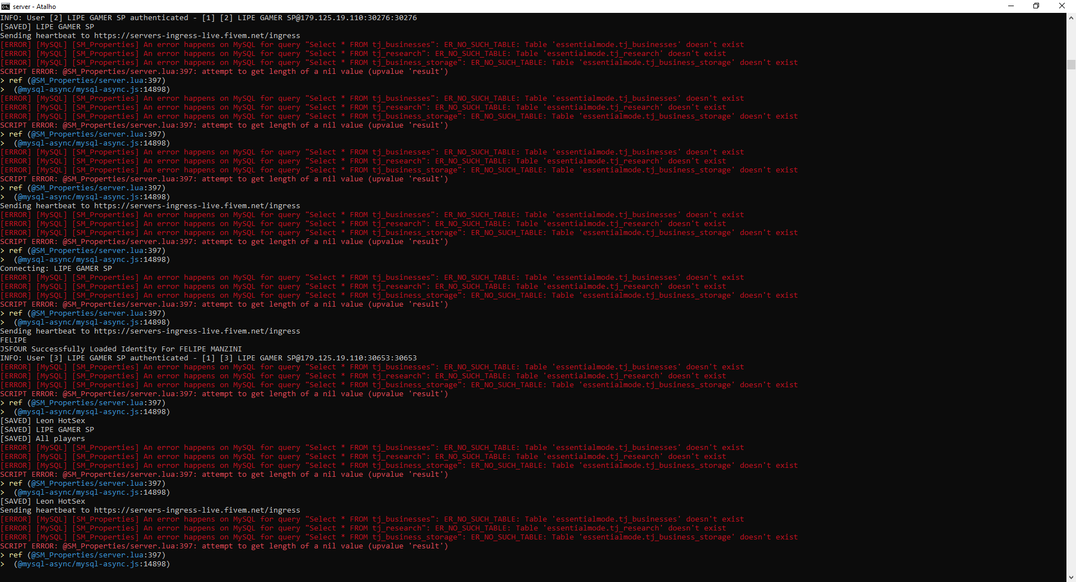1076x582 pixels.
Task: Click the restore-down window button
Action: pyautogui.click(x=1037, y=6)
